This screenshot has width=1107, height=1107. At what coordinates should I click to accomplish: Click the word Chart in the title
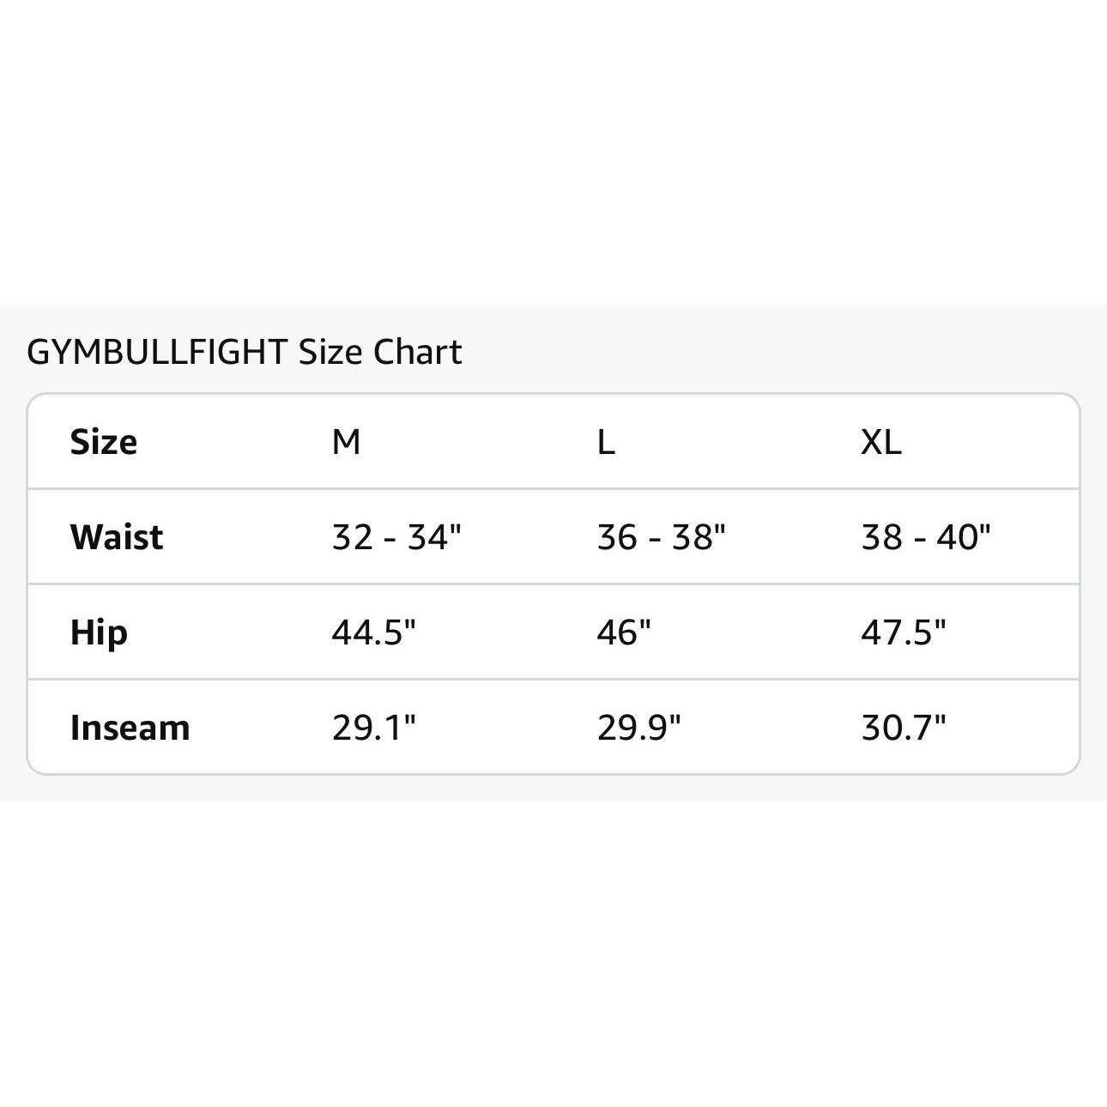418,353
